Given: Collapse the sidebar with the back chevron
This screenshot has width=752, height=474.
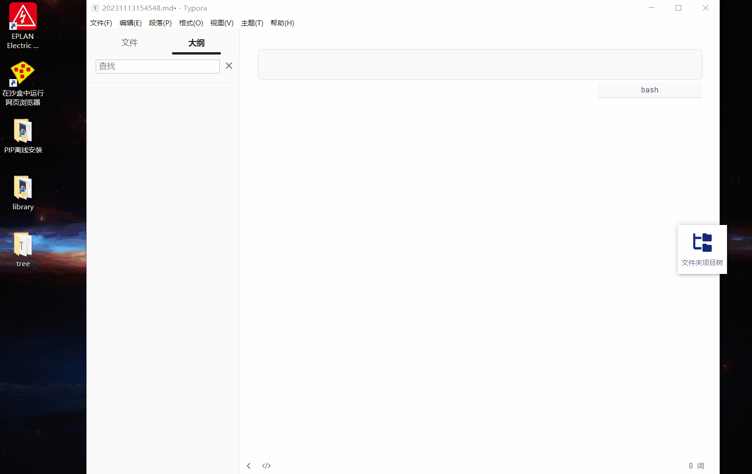Looking at the screenshot, I should pyautogui.click(x=249, y=466).
